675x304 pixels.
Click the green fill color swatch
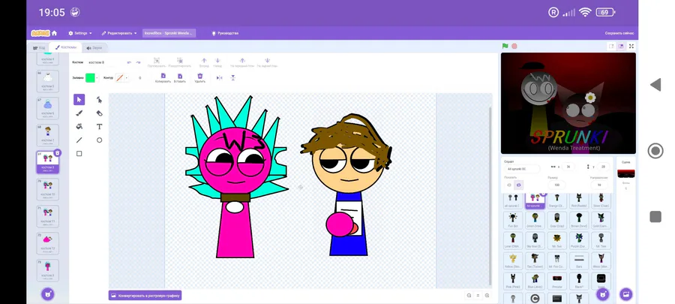point(90,78)
